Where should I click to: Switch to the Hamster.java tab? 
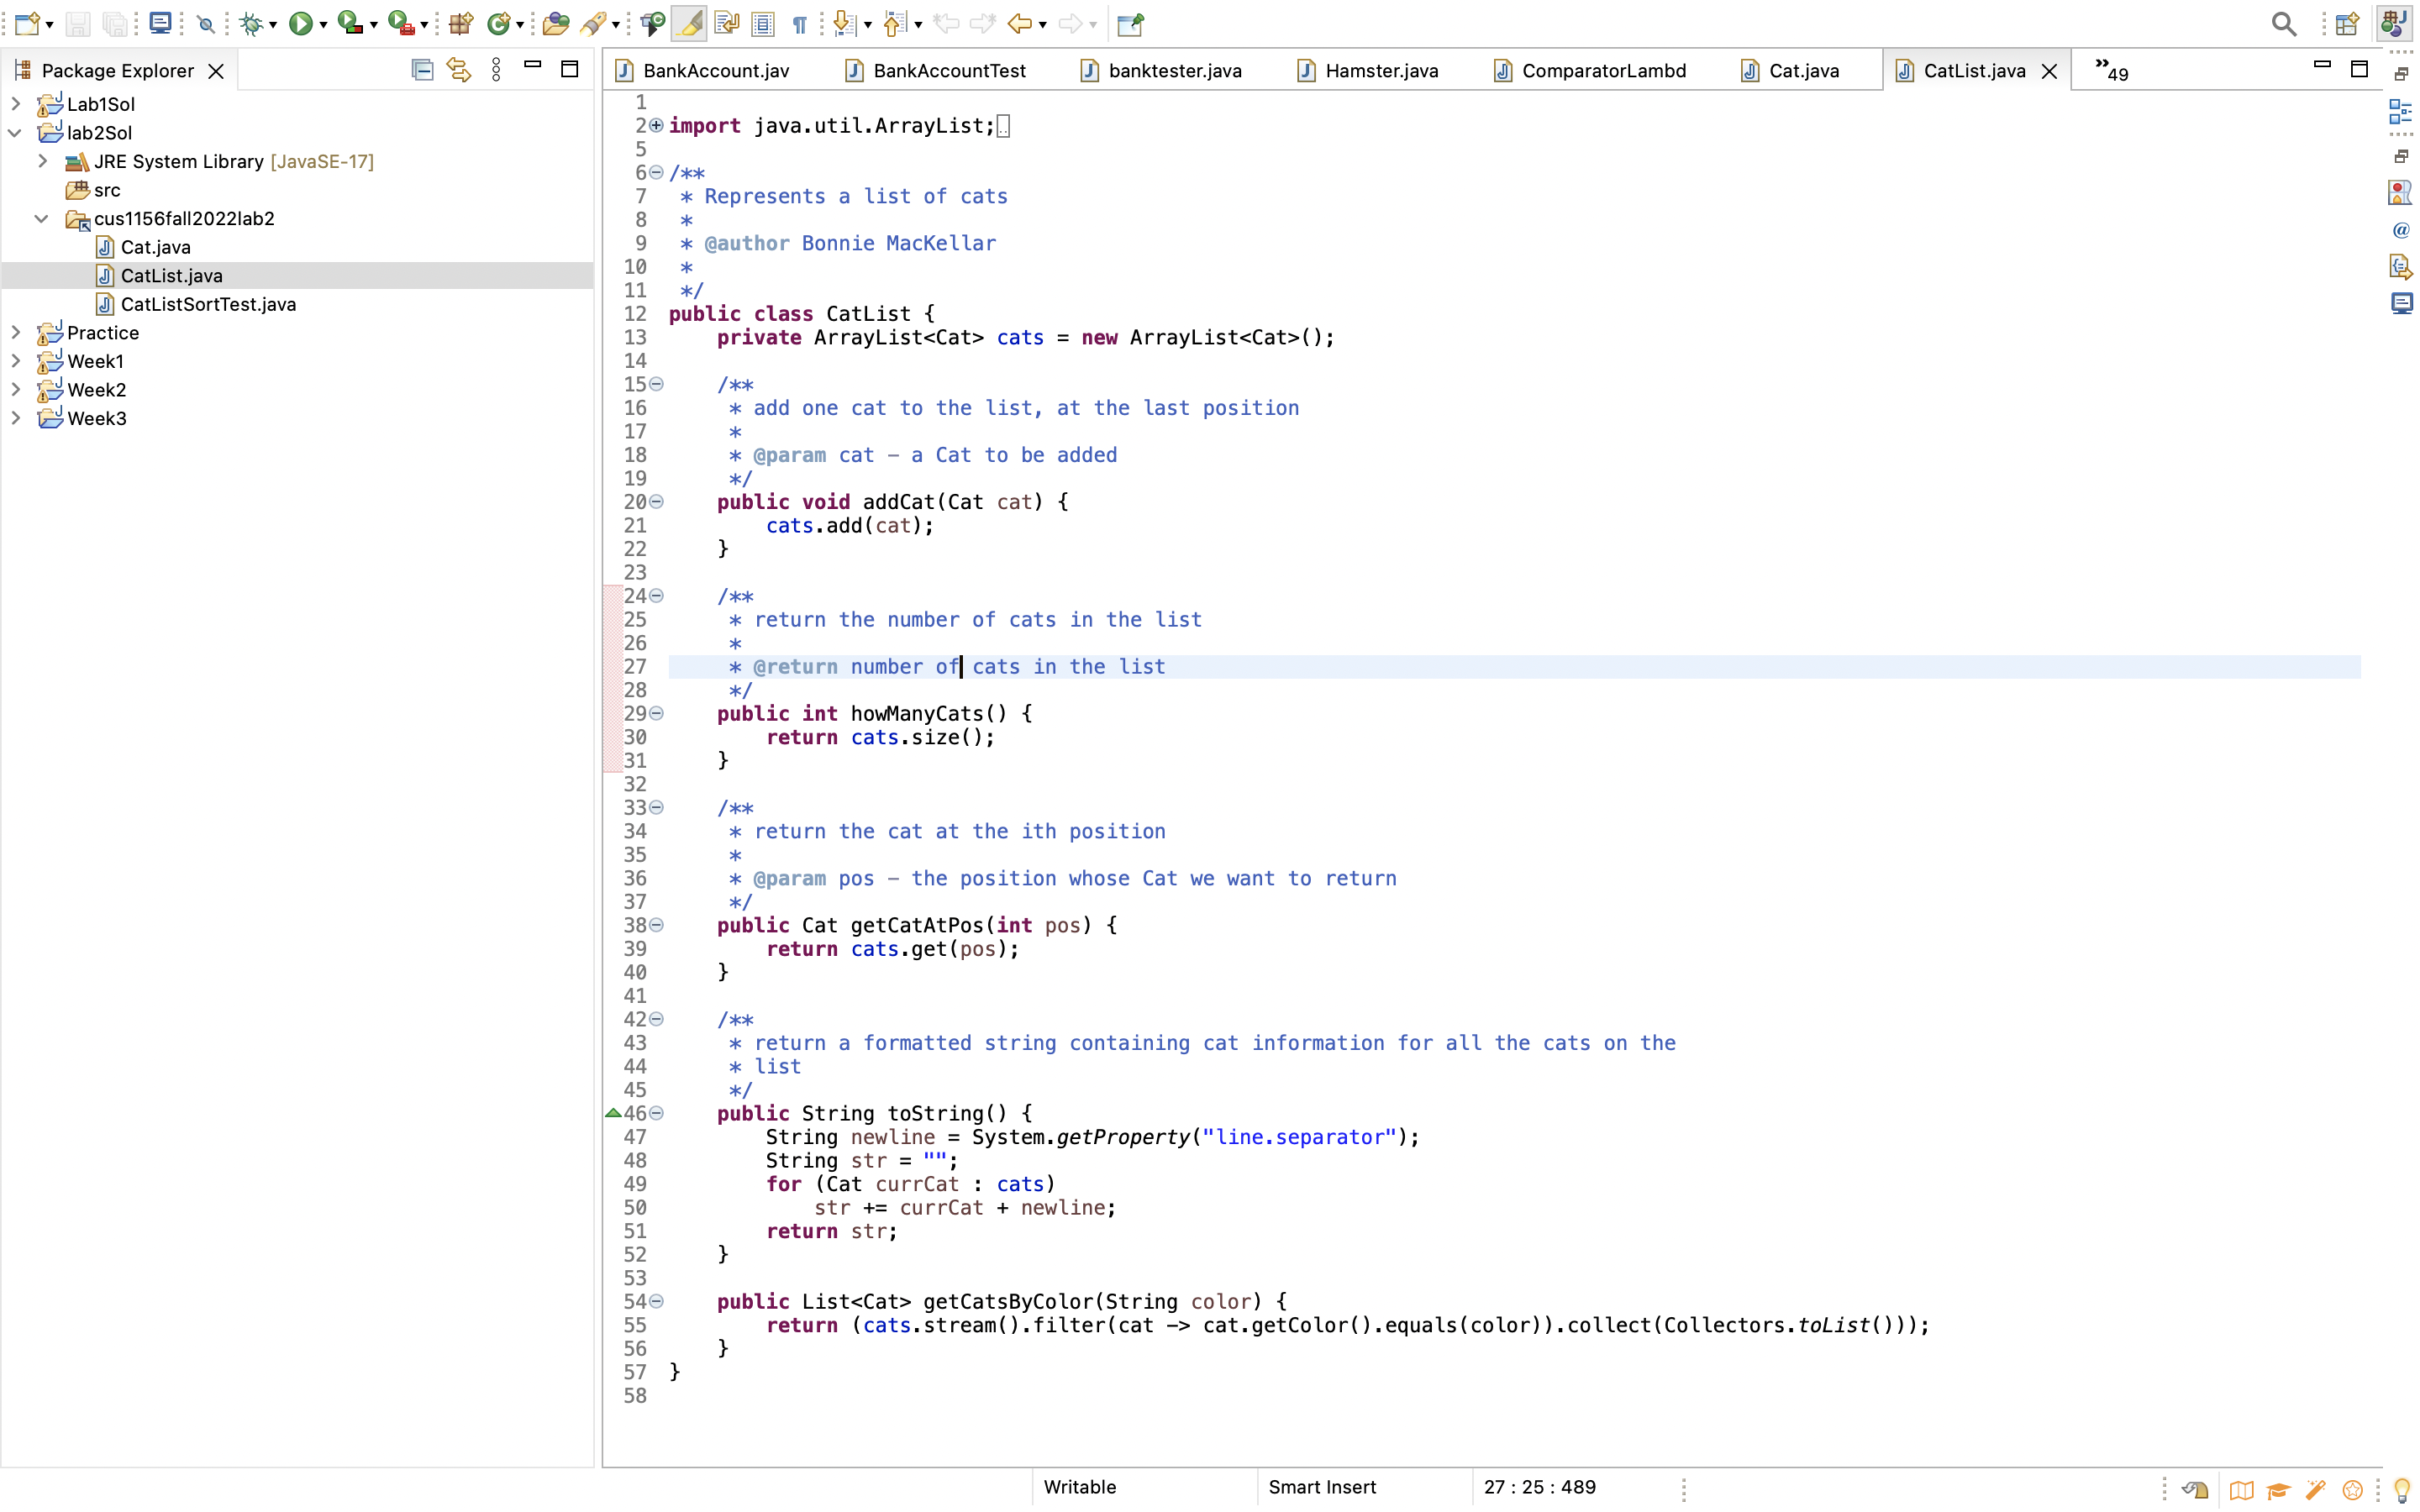tap(1380, 70)
